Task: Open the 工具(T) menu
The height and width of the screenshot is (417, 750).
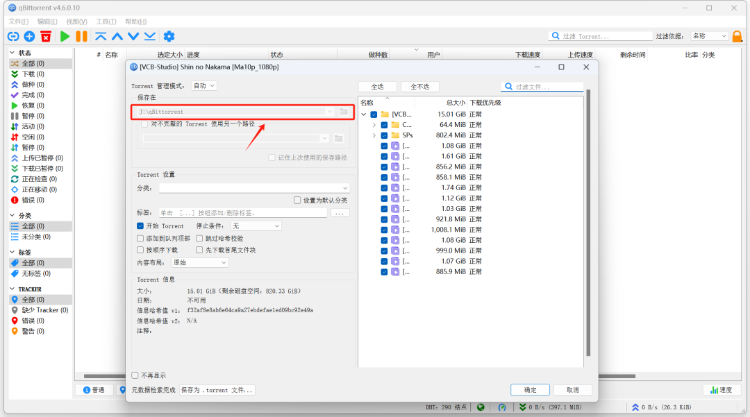Action: (106, 22)
